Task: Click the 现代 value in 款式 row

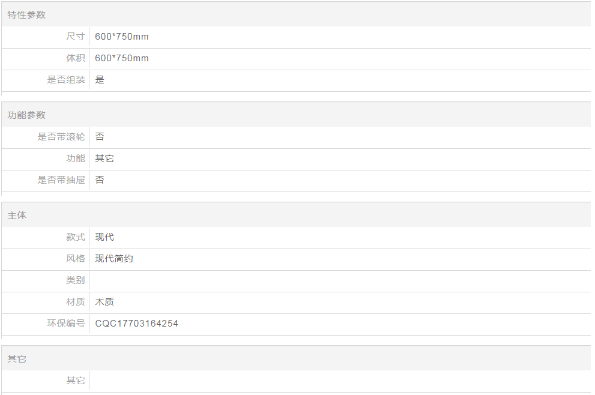Action: 104,237
